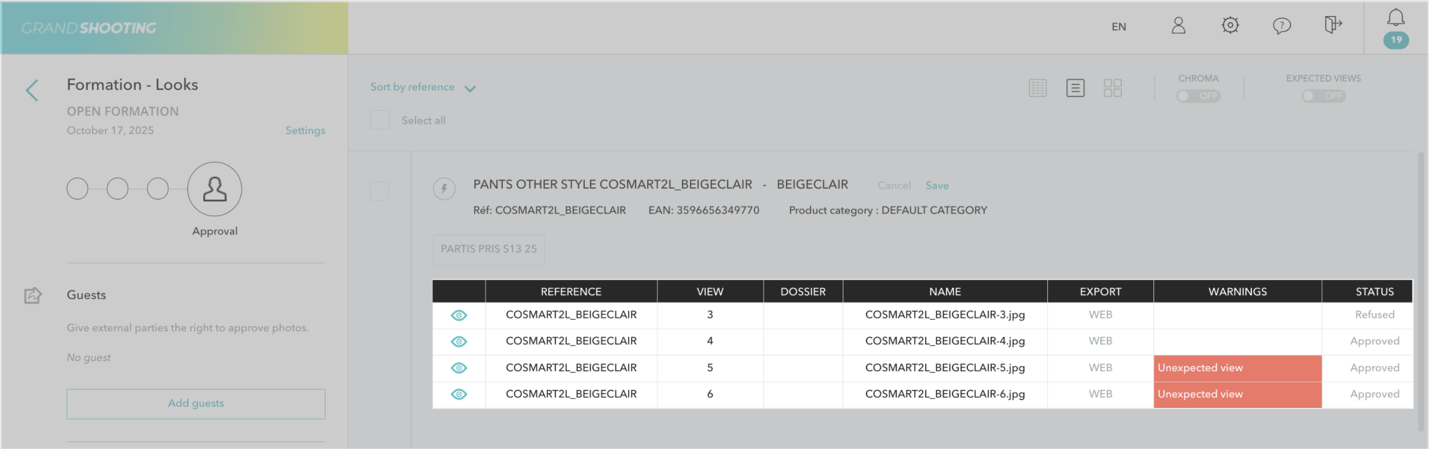
Task: Switch to dense grid view icon
Action: [x=1038, y=88]
